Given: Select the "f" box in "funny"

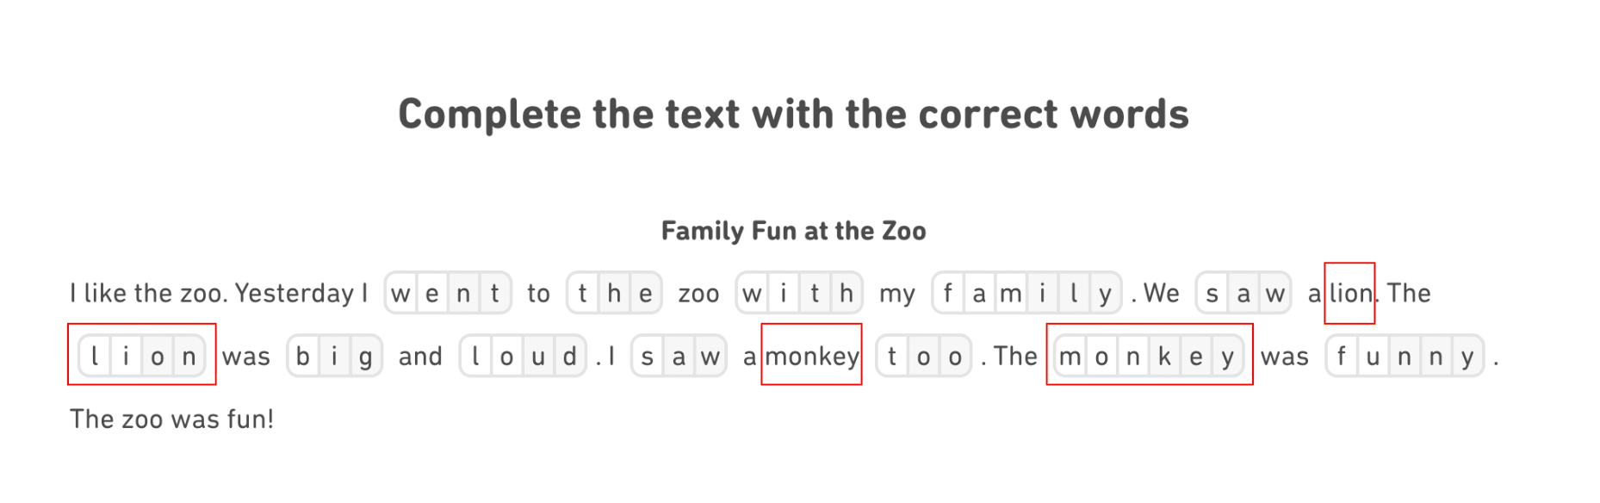Looking at the screenshot, I should tap(1342, 357).
